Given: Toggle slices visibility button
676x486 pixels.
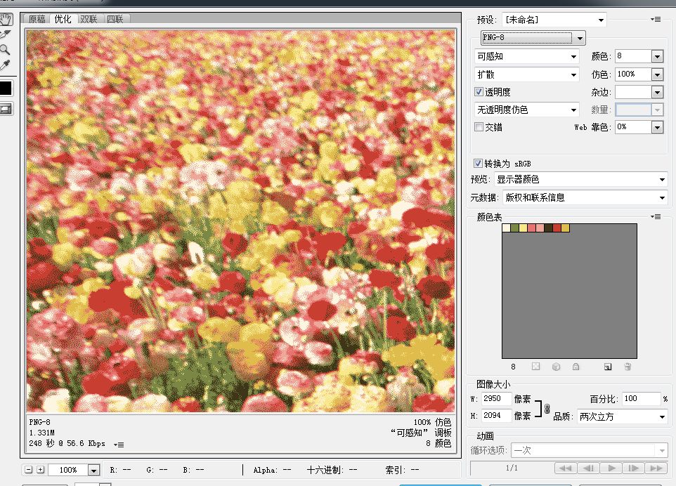Looking at the screenshot, I should (x=6, y=109).
